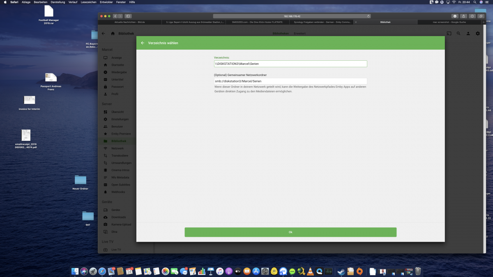
Task: Switch to mac screenshot - Google-Suche tab
Action: click(449, 22)
